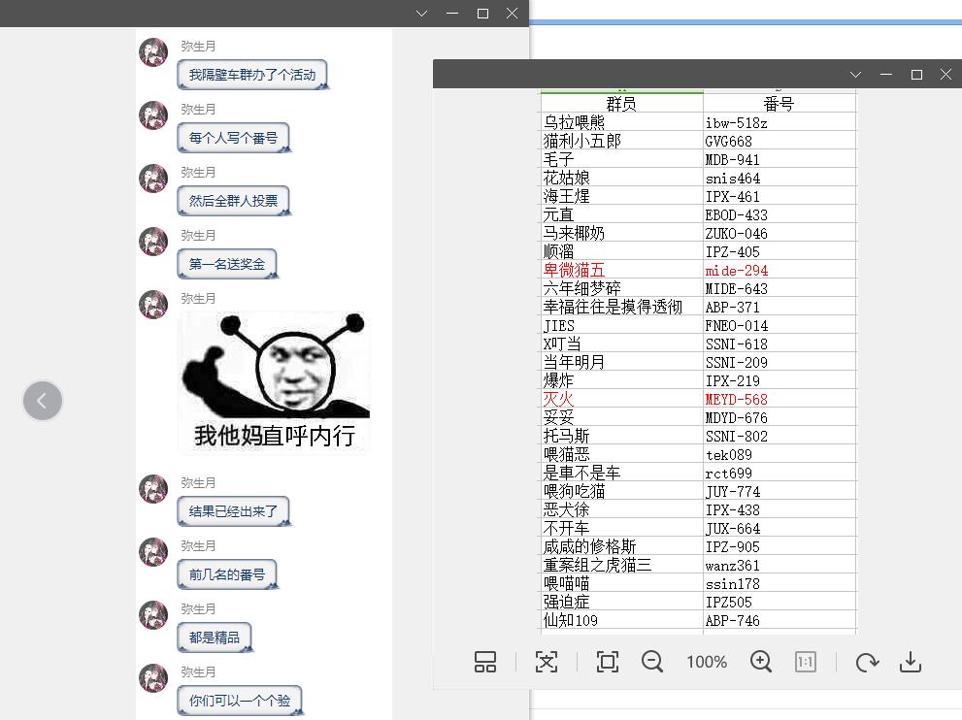Viewport: 962px width, 720px height.
Task: Click the cell 不开车
Action: 621,528
